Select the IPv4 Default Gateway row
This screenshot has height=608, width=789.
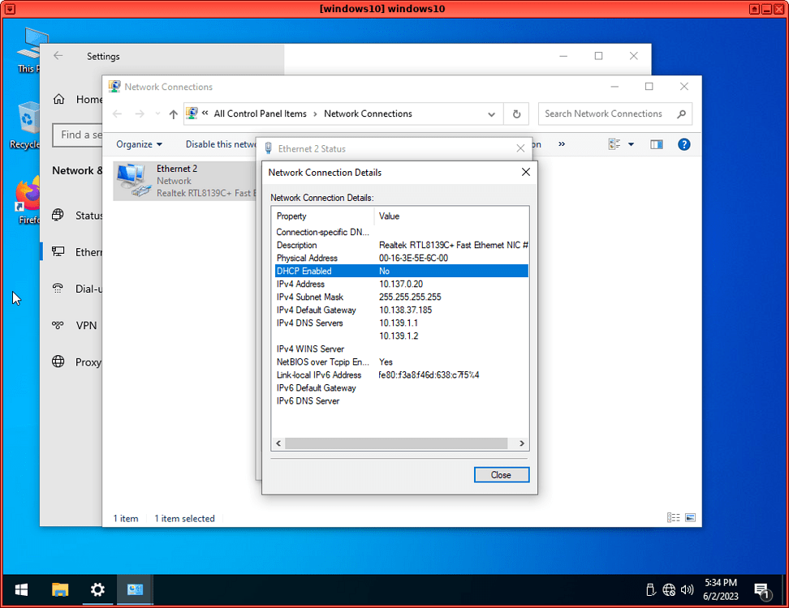(x=402, y=310)
